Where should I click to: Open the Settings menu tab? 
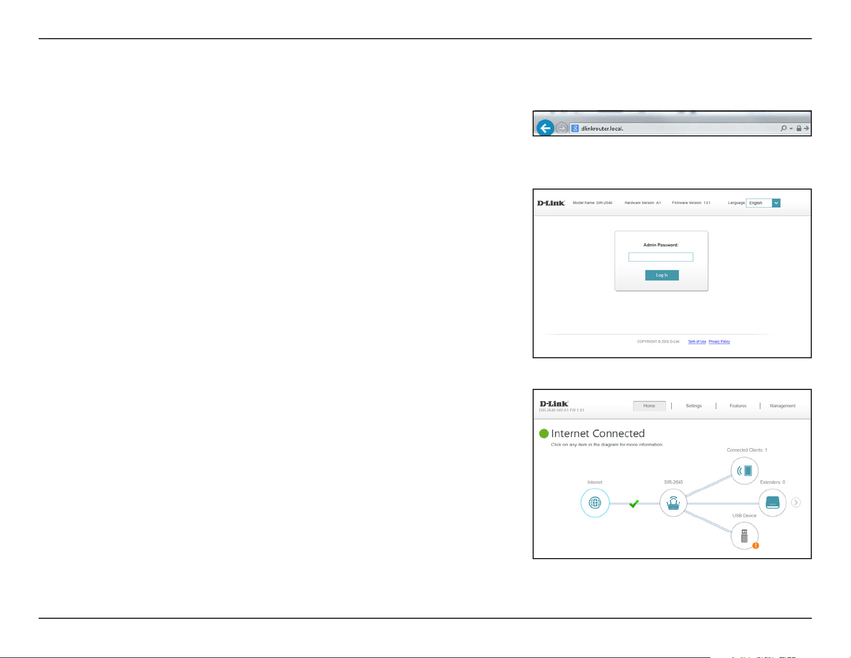point(694,406)
